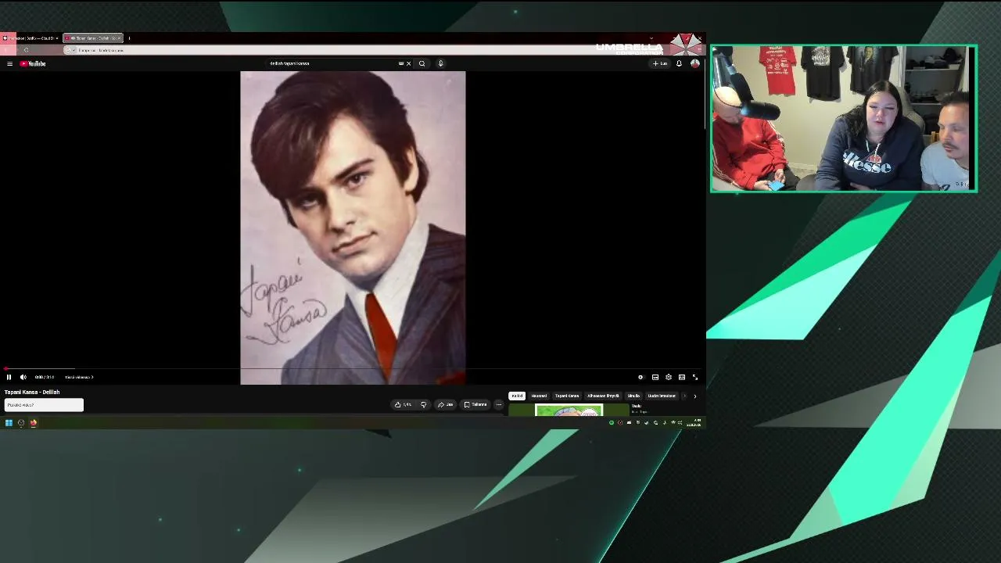Enter fullscreen mode
The width and height of the screenshot is (1001, 563).
pyautogui.click(x=695, y=377)
